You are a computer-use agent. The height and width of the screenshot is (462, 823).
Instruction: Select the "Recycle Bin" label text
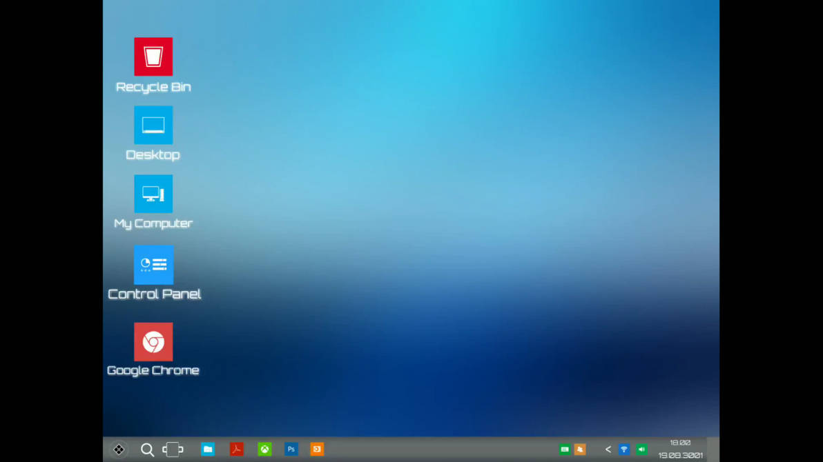tap(153, 87)
